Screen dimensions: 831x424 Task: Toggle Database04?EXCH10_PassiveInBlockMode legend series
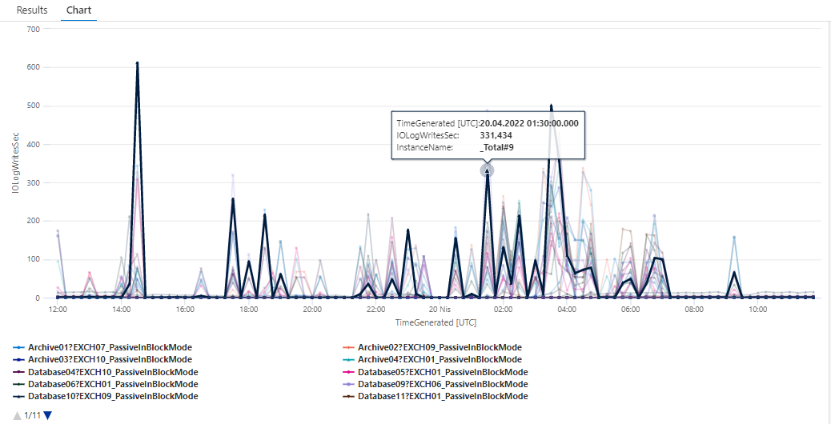pyautogui.click(x=106, y=372)
